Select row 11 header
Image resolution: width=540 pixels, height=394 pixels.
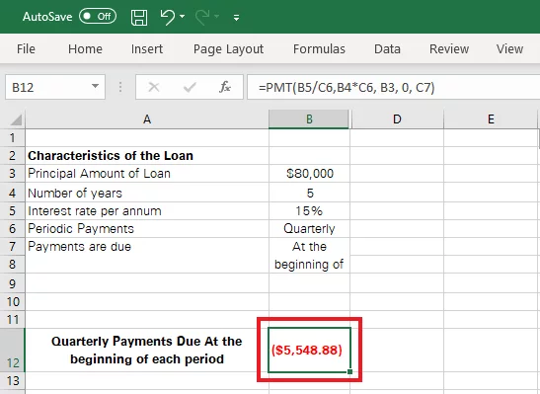13,320
